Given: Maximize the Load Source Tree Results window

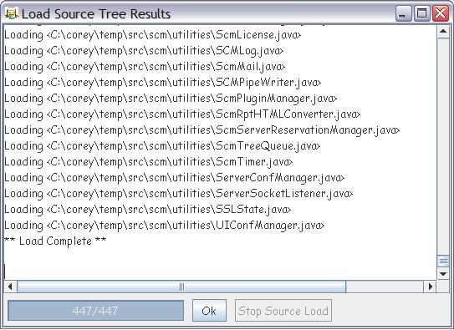Looking at the screenshot, I should point(421,13).
